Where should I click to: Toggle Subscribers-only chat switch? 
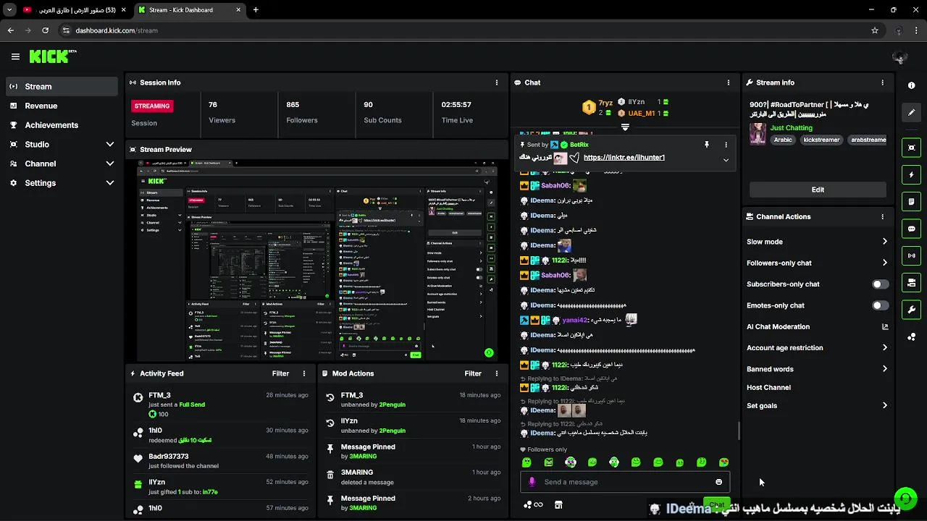tap(880, 284)
